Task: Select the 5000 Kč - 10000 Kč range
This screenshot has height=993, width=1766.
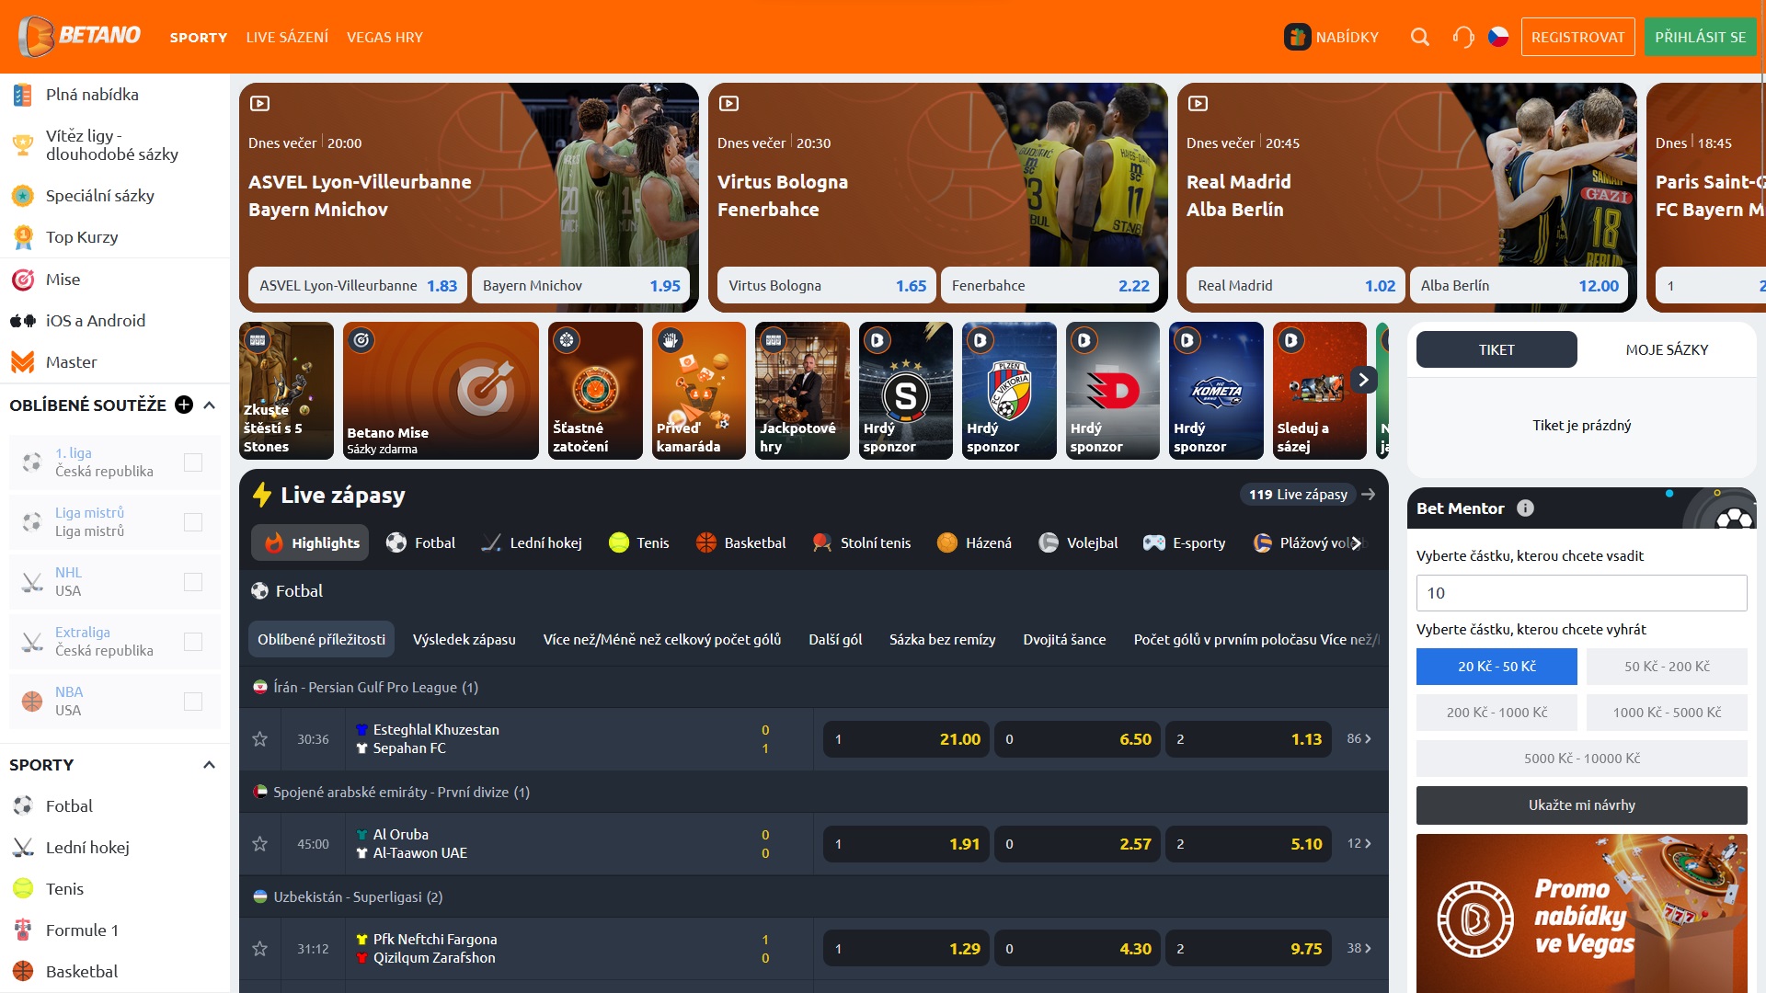Action: [1582, 759]
